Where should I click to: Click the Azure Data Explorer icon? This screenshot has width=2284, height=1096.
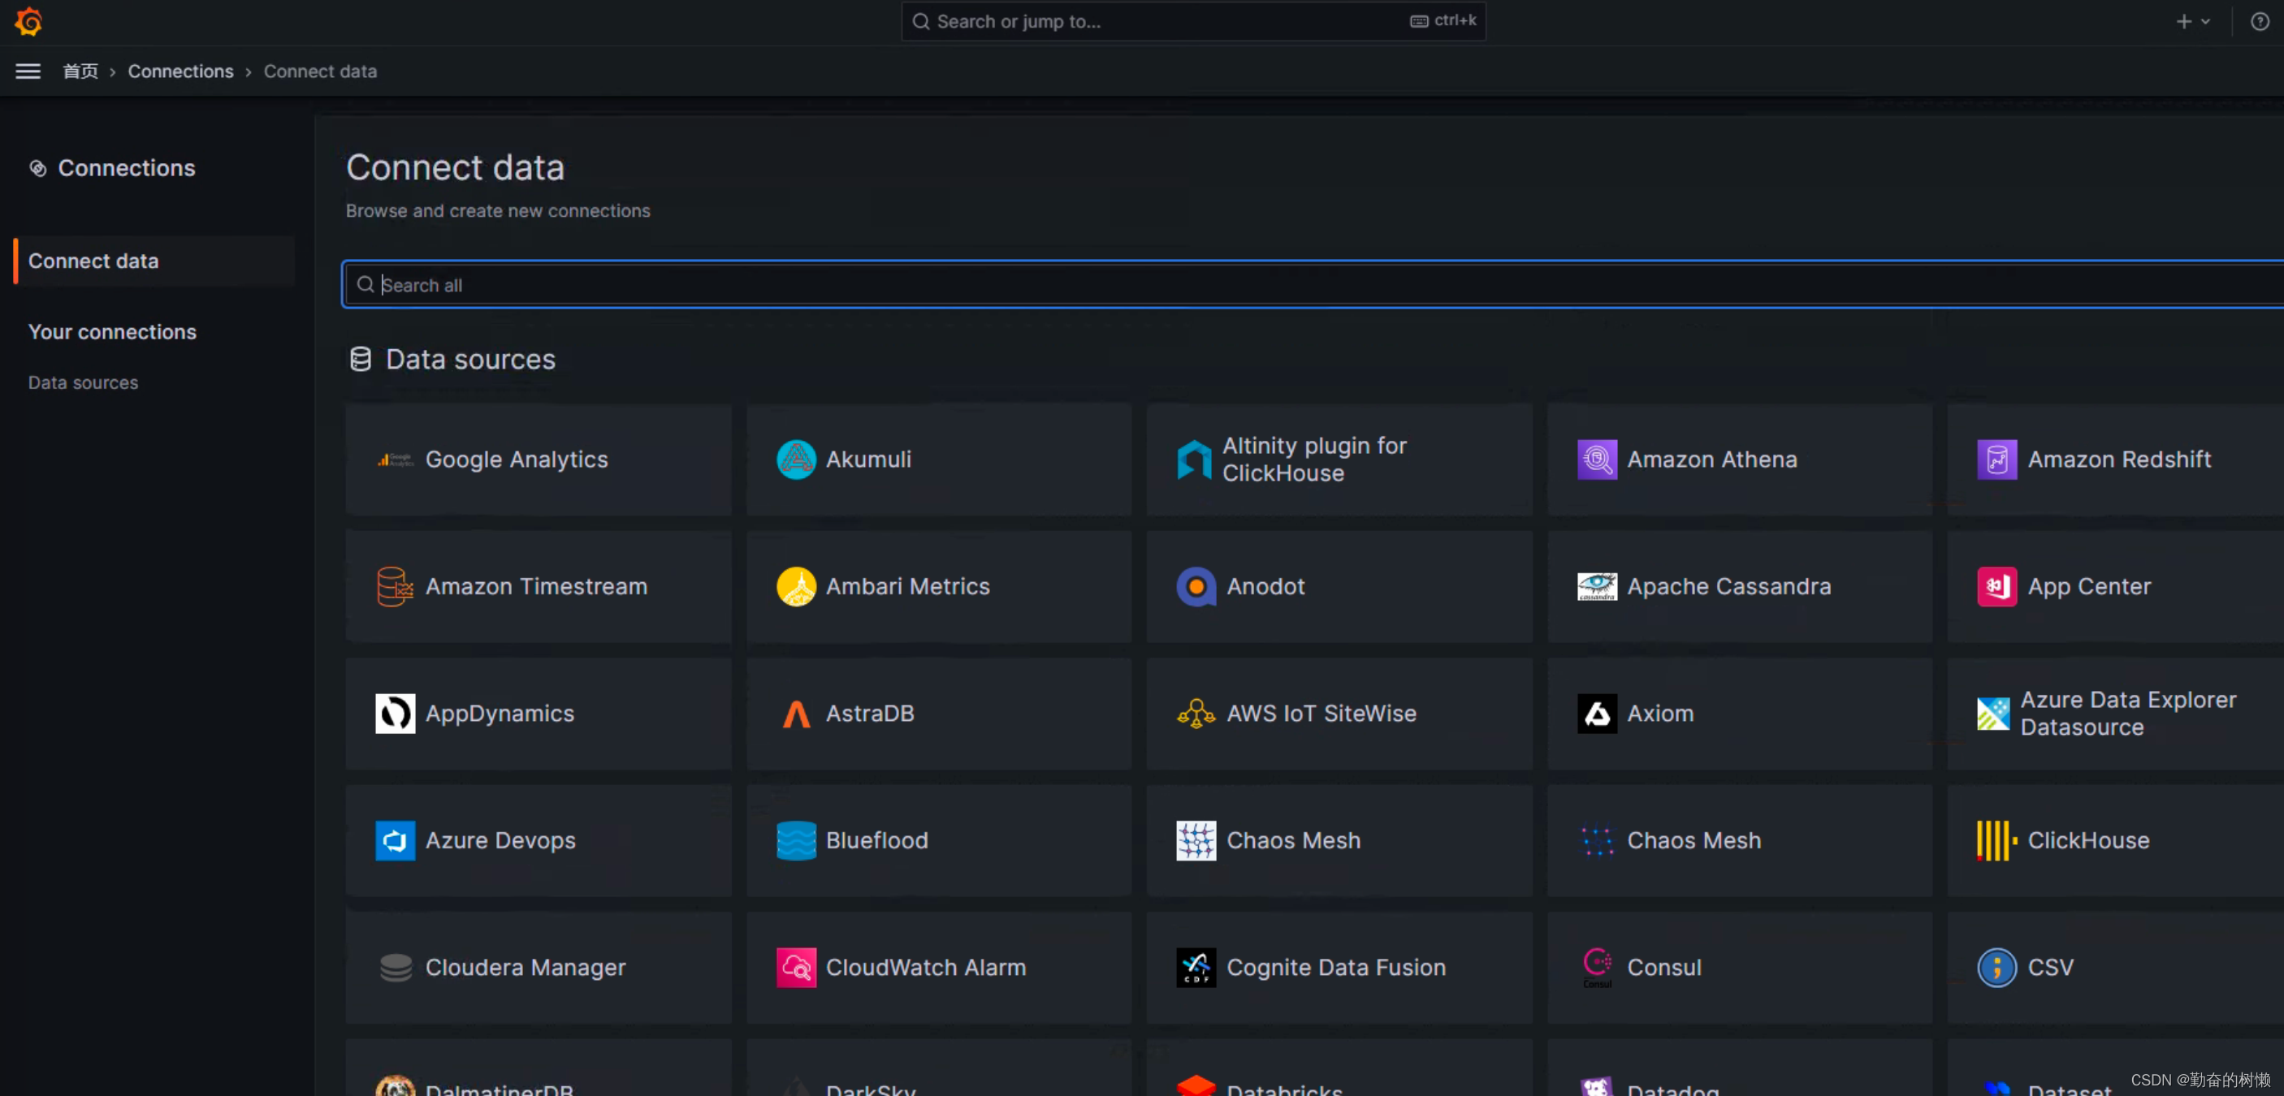1993,714
